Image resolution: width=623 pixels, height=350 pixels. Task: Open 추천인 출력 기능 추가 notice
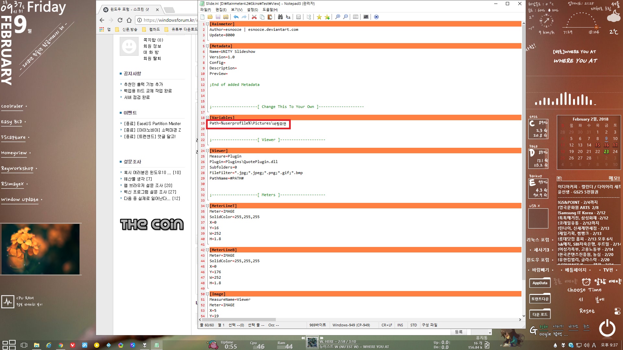[x=143, y=84]
